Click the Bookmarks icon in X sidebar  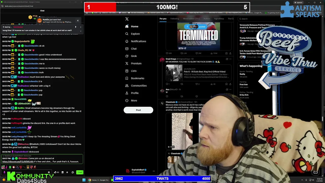pyautogui.click(x=127, y=78)
